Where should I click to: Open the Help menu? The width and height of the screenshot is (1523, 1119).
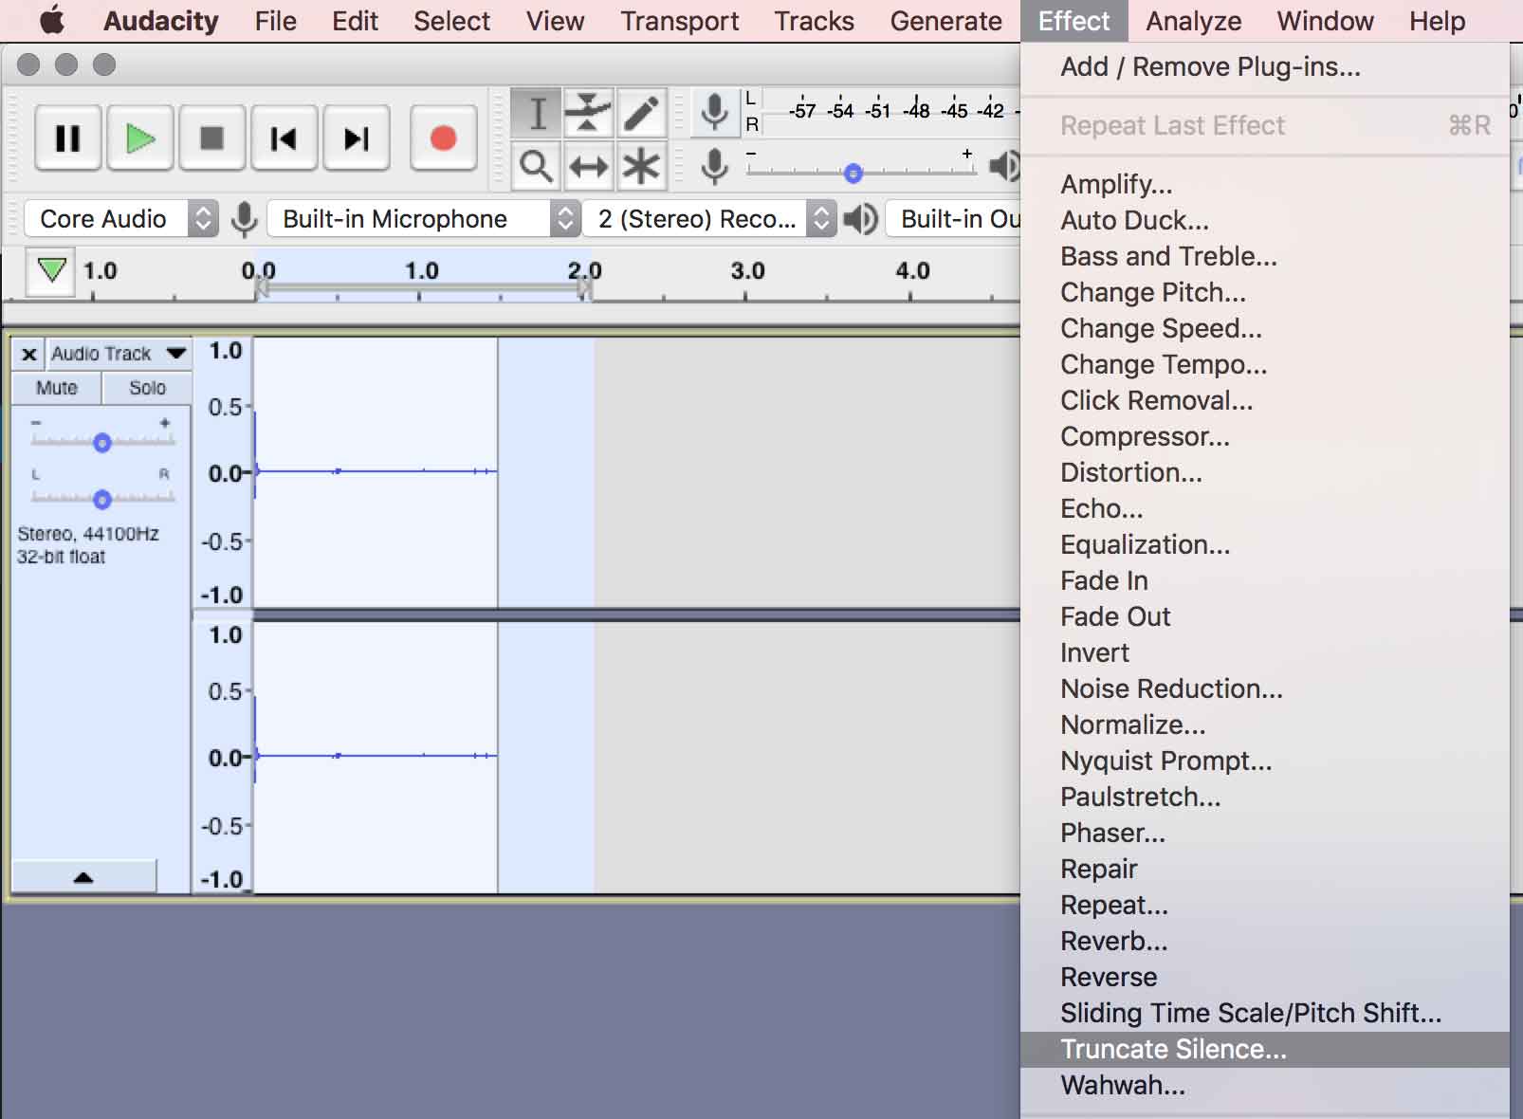[x=1437, y=21]
